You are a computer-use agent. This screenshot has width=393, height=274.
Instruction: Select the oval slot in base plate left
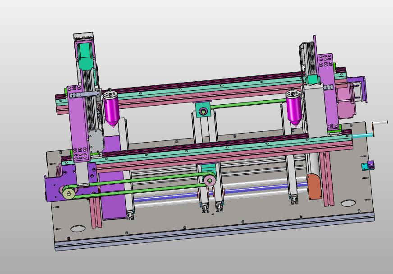coord(78,228)
